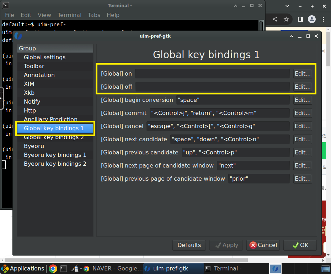The image size is (331, 274).
Task: Open the Chrome profile avatar
Action: click(312, 20)
